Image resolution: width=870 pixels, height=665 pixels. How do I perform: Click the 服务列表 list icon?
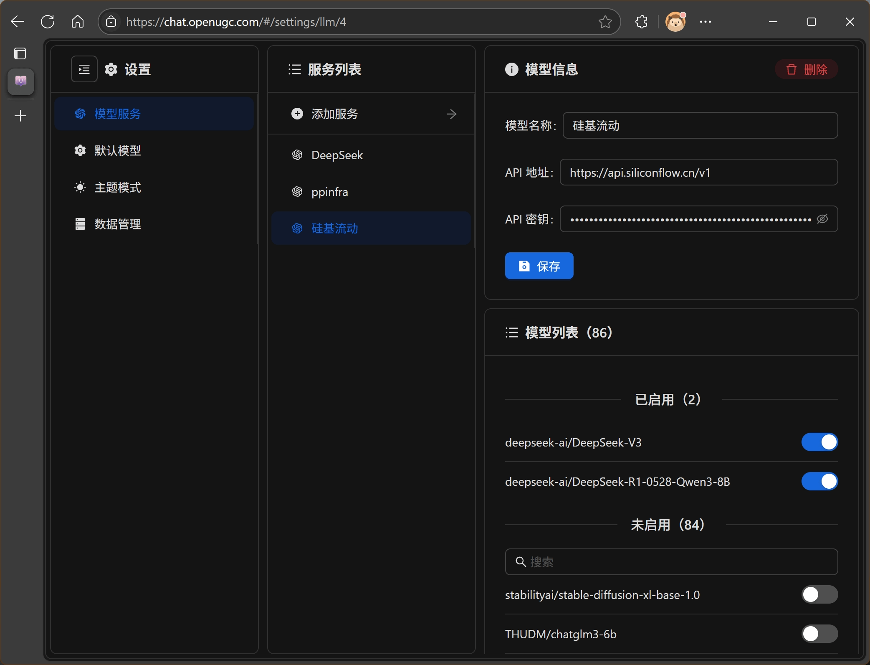(295, 69)
